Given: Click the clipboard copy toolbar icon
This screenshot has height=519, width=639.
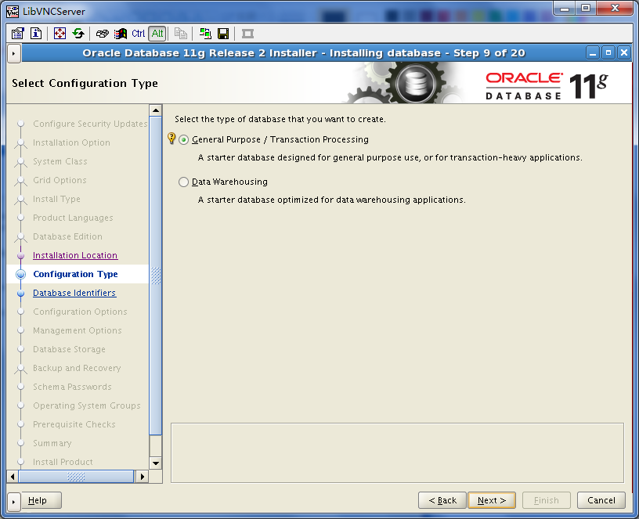Looking at the screenshot, I should coord(181,34).
